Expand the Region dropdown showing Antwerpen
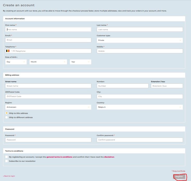191x181 pixels. tap(48, 107)
